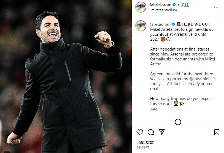
Task: Click the 2分钟前 timestamp under likes
Action: (x=143, y=148)
